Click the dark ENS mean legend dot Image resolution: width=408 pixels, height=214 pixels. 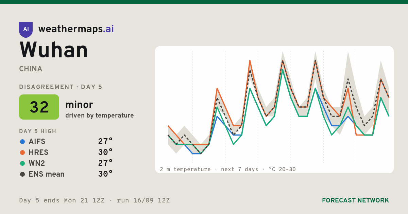click(22, 174)
